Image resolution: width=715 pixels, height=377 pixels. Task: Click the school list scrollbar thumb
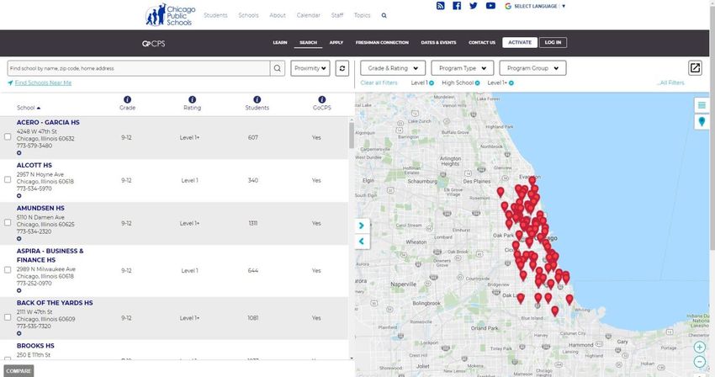click(351, 135)
